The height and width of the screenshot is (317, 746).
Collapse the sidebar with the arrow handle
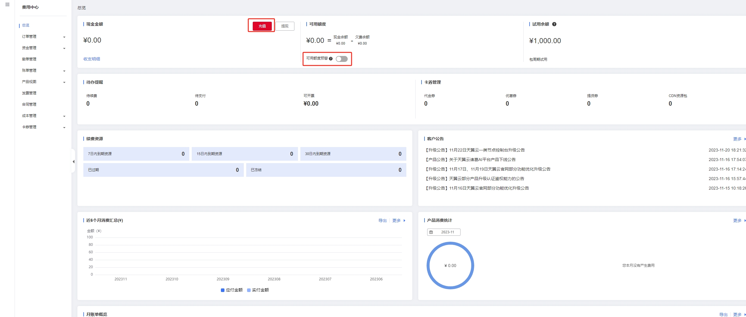(x=73, y=162)
